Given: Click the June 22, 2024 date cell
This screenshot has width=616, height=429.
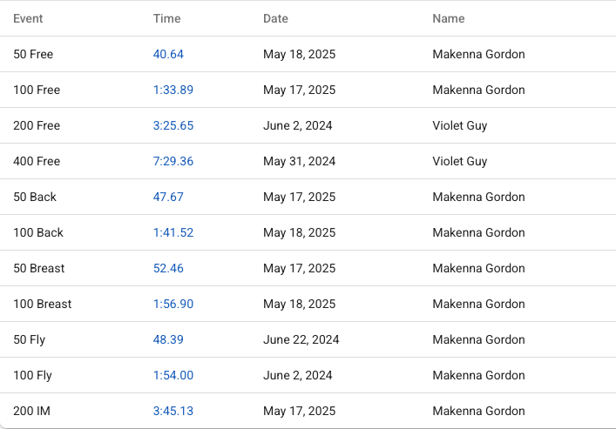Looking at the screenshot, I should pyautogui.click(x=301, y=339).
